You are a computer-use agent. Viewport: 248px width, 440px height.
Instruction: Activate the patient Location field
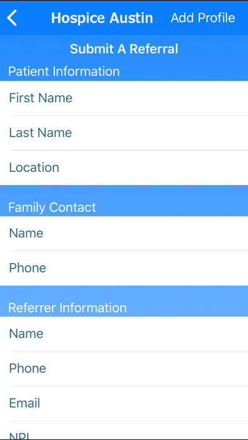(x=124, y=168)
